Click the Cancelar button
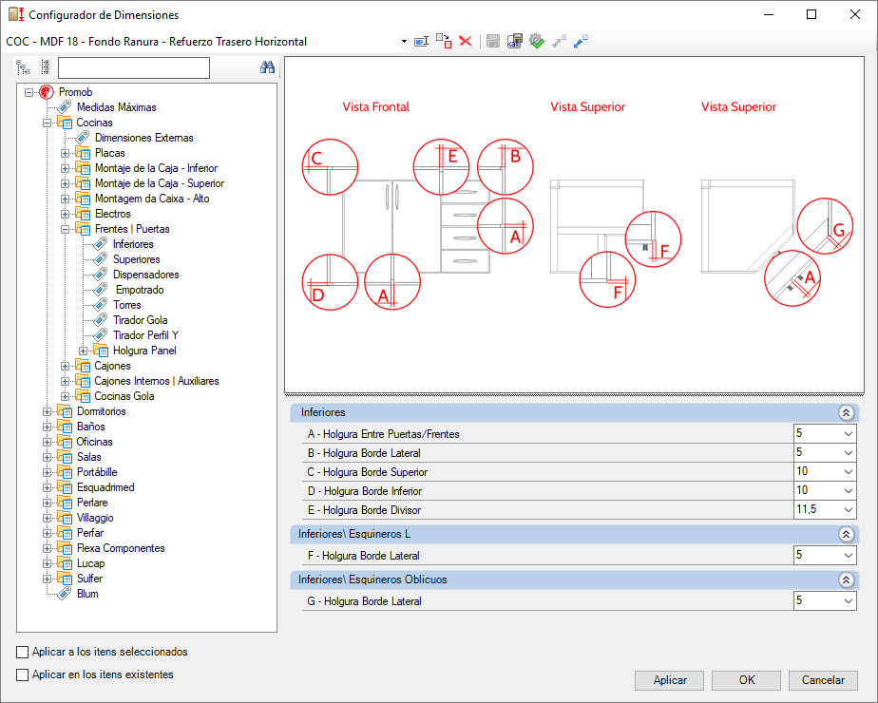 point(823,680)
